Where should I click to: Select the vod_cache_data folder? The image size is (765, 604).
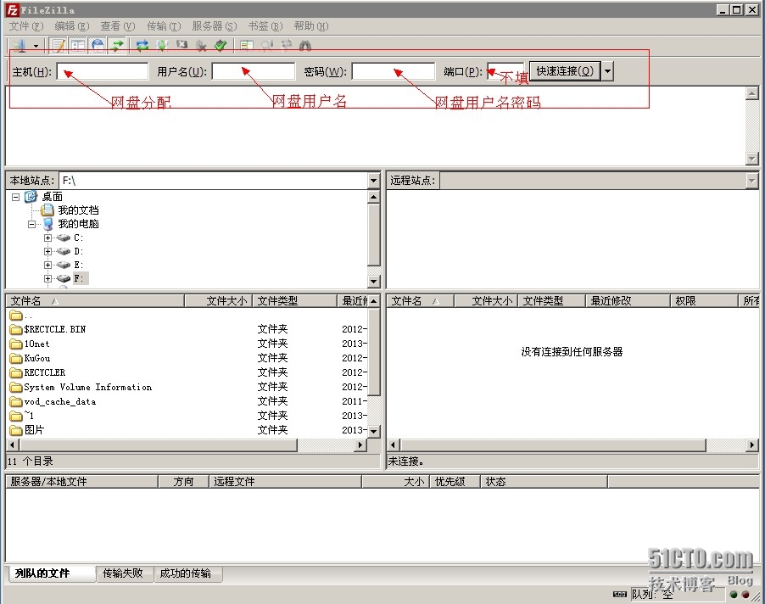pos(60,401)
